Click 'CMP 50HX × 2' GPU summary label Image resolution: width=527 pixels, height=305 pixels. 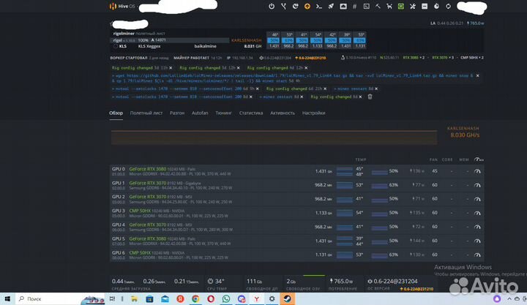pyautogui.click(x=472, y=58)
